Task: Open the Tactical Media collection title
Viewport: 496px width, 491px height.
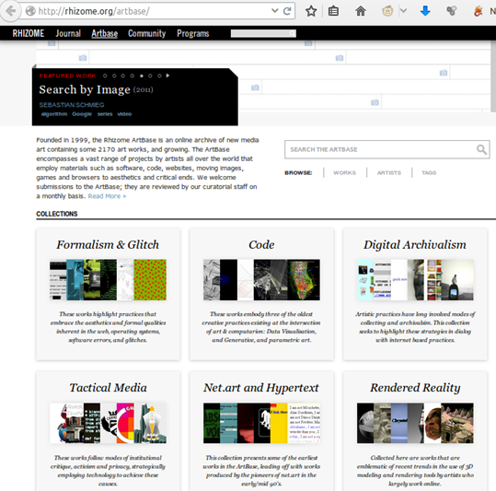Action: [108, 388]
